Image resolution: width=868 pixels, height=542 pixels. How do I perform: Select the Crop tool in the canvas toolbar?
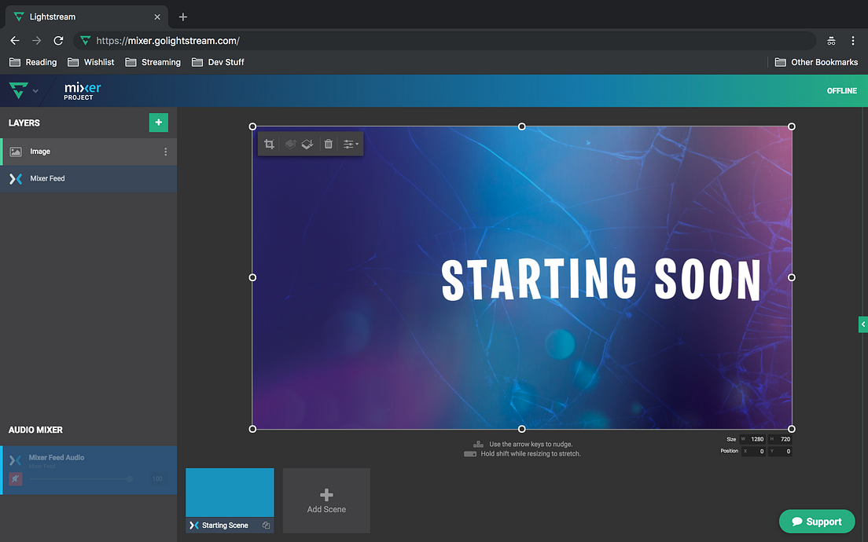pos(270,144)
